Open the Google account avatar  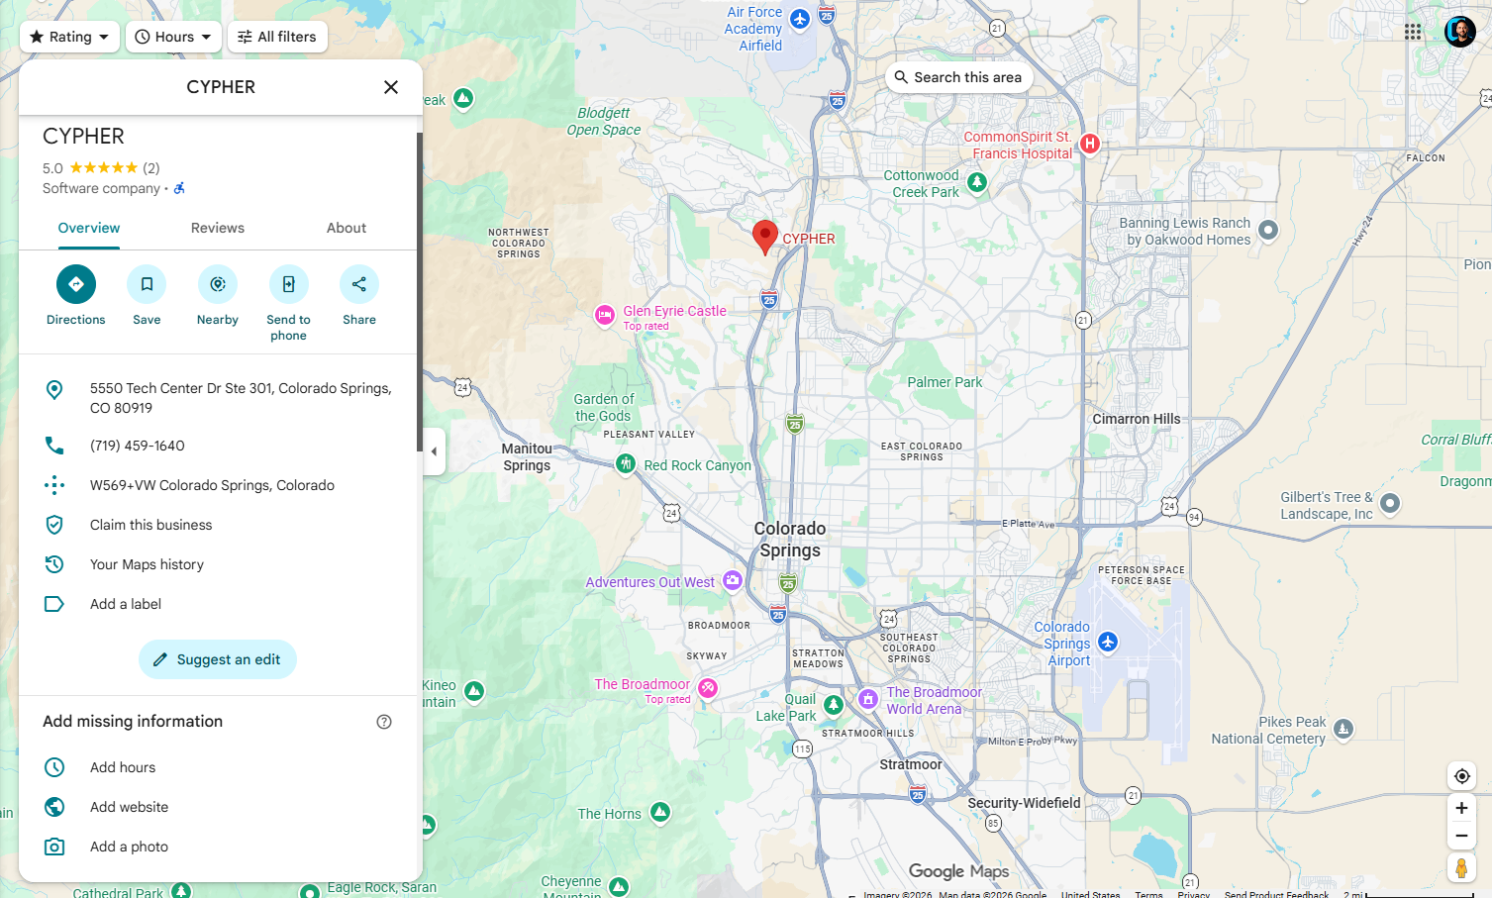point(1460,32)
